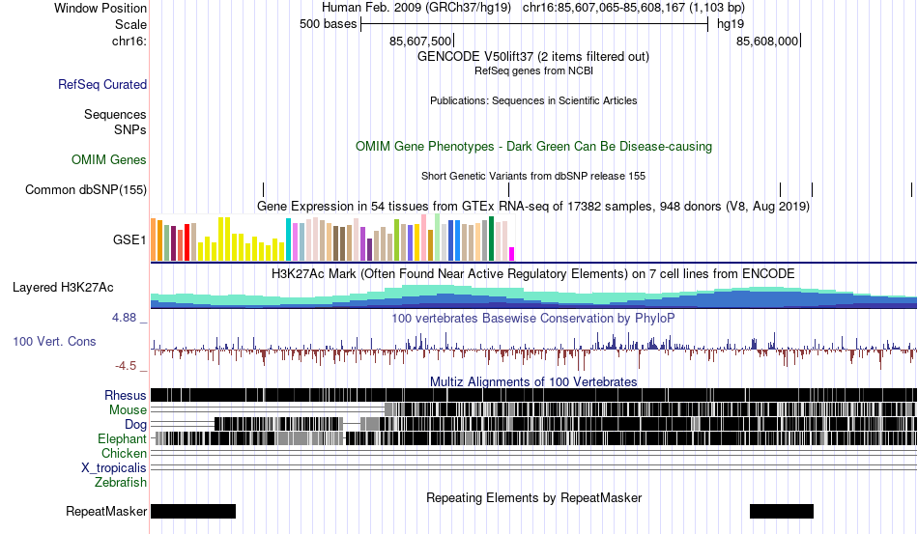Click the red bar in GSE1 expression chart
This screenshot has height=534, width=918.
tap(187, 242)
